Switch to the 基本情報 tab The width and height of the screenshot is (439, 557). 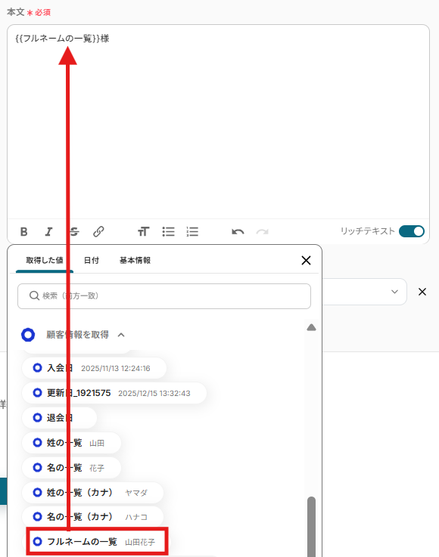tap(135, 261)
